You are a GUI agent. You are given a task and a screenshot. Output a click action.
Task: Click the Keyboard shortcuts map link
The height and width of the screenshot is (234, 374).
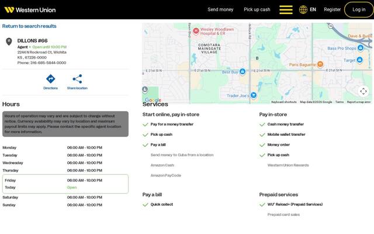point(284,102)
